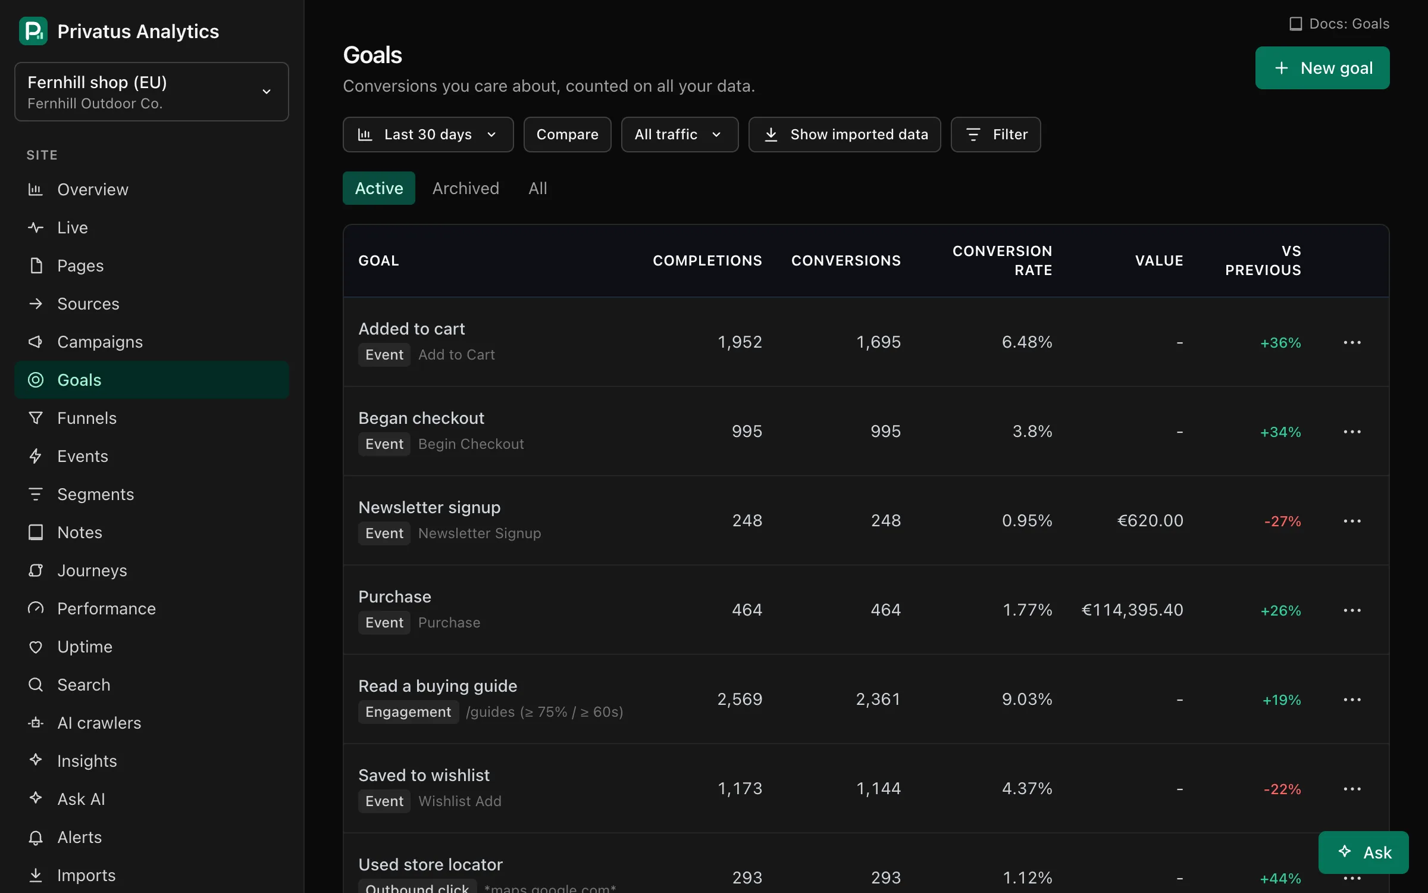Open the more options menu for Purchase

click(x=1352, y=610)
